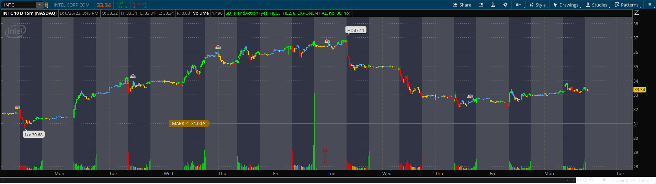Toggle the price axis scale icon

(637, 12)
